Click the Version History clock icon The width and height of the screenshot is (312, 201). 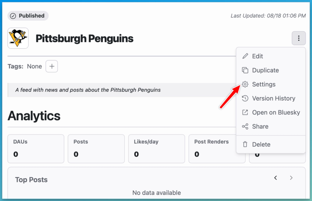(245, 98)
